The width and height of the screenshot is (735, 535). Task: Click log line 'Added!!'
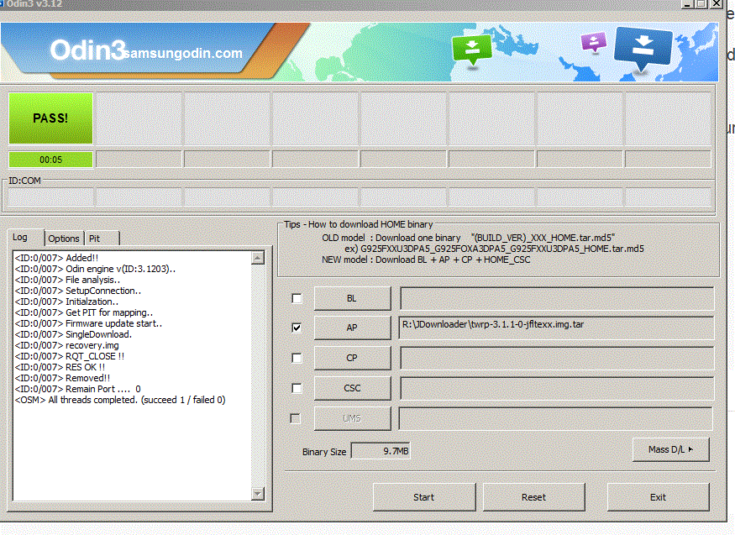pos(57,258)
